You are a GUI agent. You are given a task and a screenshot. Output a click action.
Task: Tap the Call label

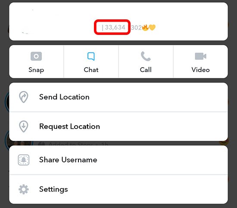(x=146, y=70)
